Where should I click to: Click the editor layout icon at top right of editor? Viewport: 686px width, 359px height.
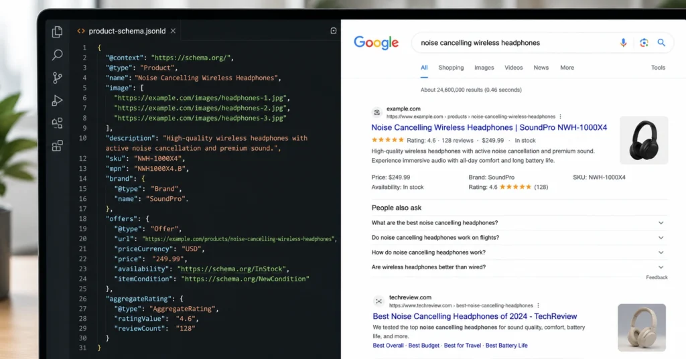pyautogui.click(x=334, y=31)
